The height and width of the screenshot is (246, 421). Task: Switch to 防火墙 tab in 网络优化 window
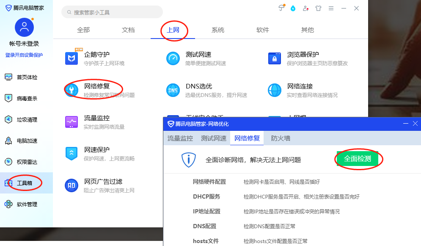pyautogui.click(x=281, y=138)
